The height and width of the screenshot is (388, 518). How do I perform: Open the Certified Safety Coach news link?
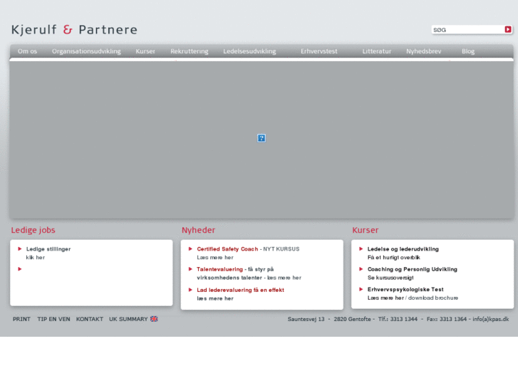pyautogui.click(x=227, y=249)
